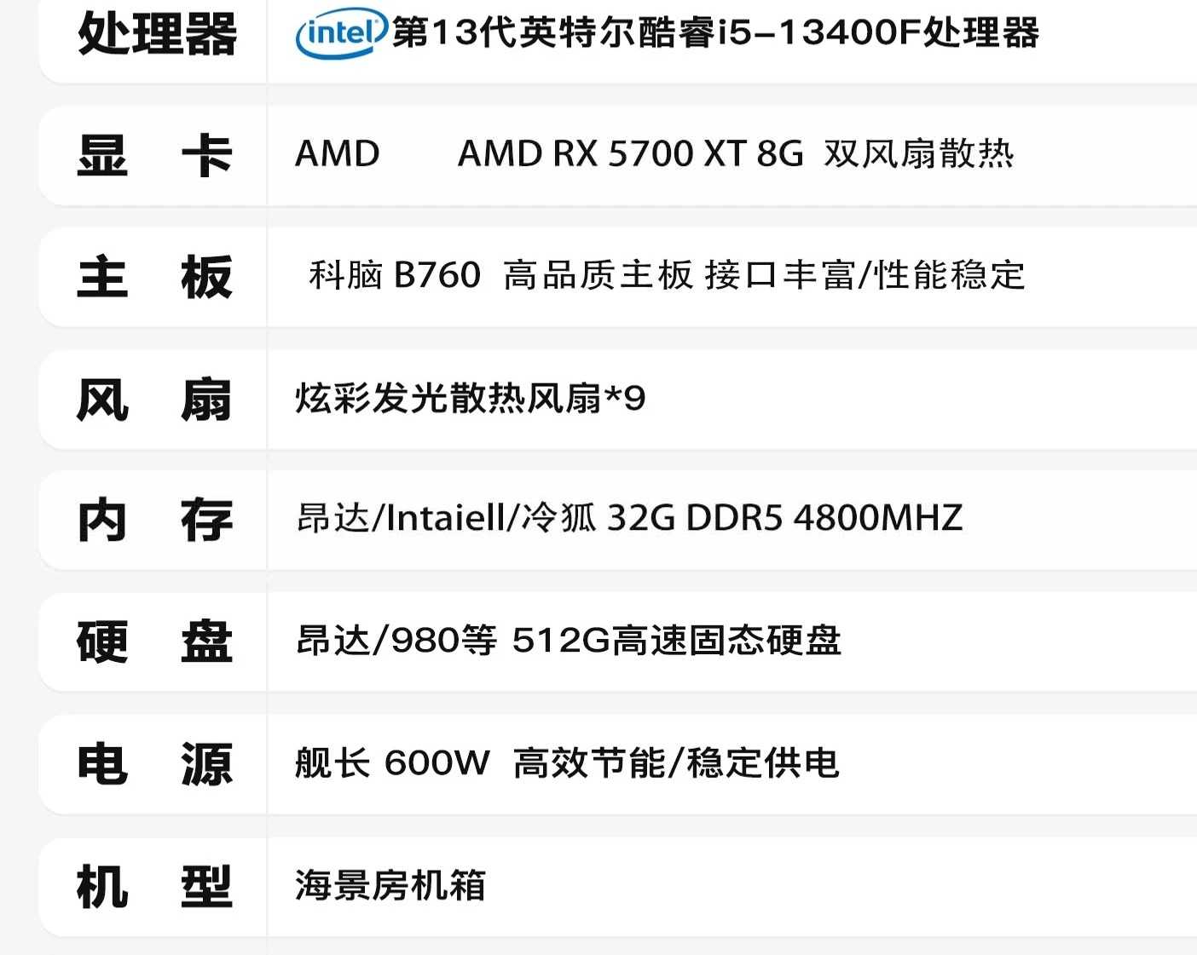Viewport: 1197px width, 955px height.
Task: Click the 32G DDR5 4800MHZ memory text
Action: [x=784, y=518]
